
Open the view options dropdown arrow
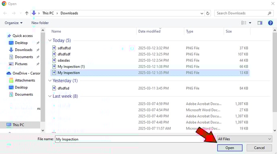pos(250,23)
